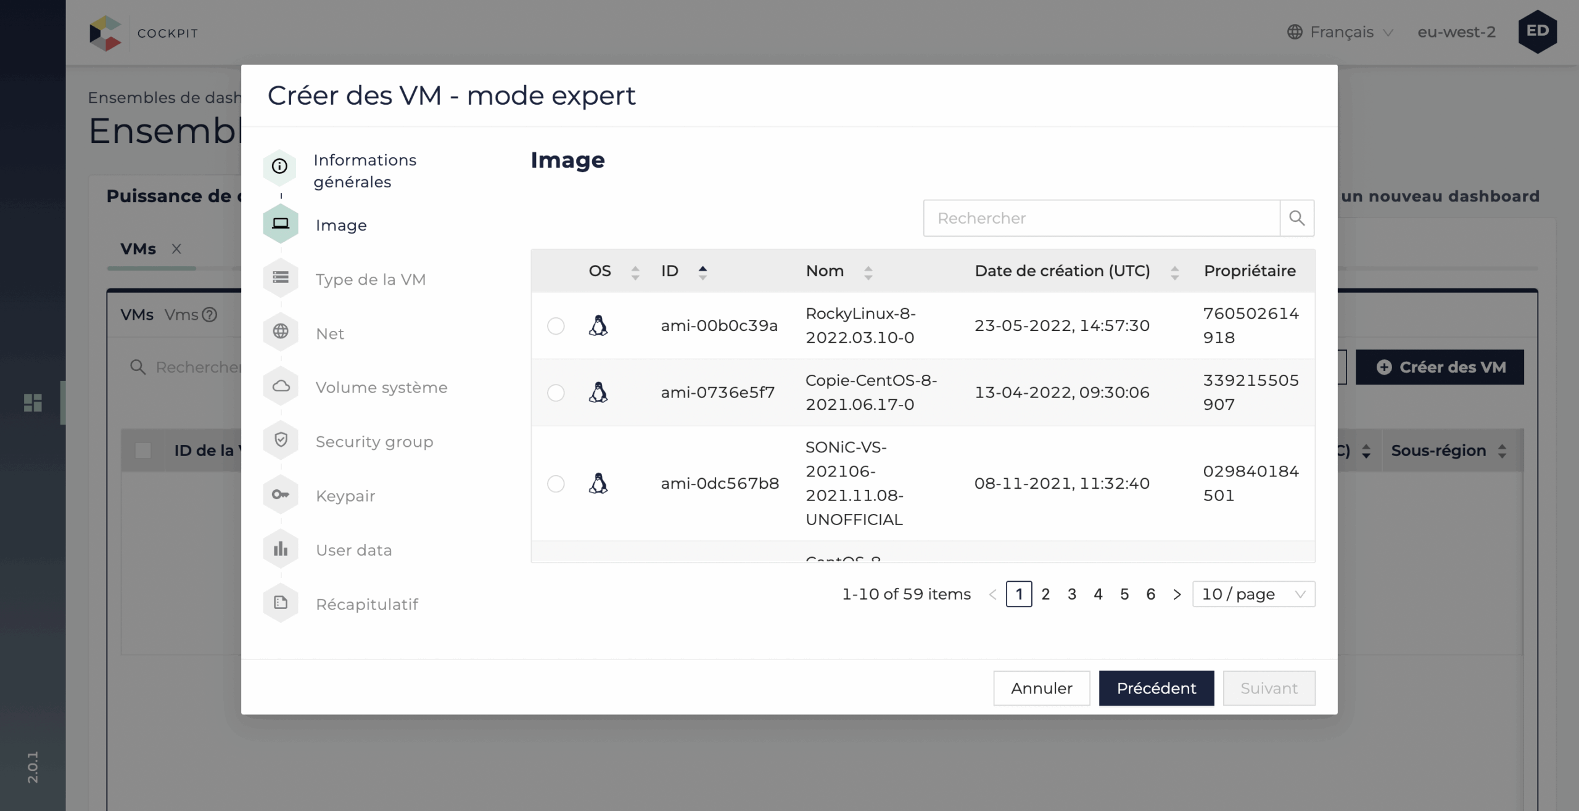
Task: Click the Informations générales info icon
Action: tap(280, 166)
